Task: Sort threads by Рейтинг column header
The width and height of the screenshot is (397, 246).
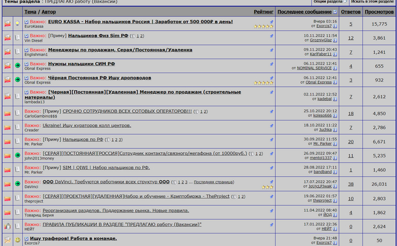Action: (264, 12)
